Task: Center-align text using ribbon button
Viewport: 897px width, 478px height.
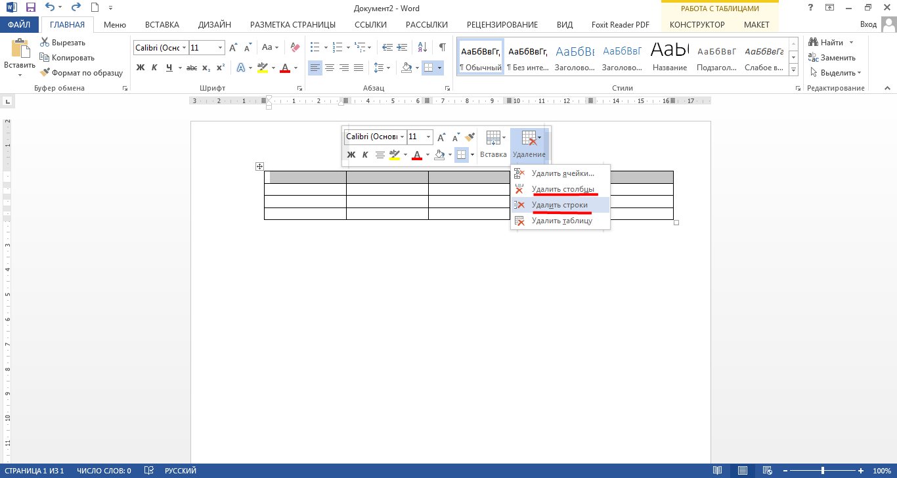Action: pos(330,68)
